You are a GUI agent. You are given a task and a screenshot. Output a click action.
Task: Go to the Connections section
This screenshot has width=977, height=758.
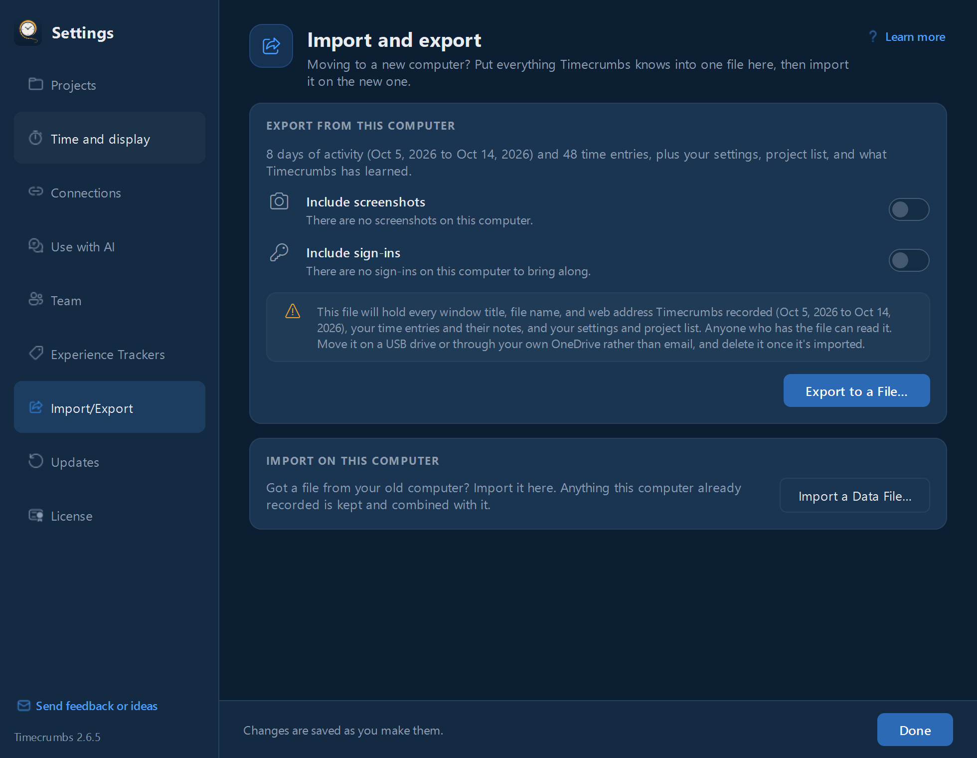[110, 192]
